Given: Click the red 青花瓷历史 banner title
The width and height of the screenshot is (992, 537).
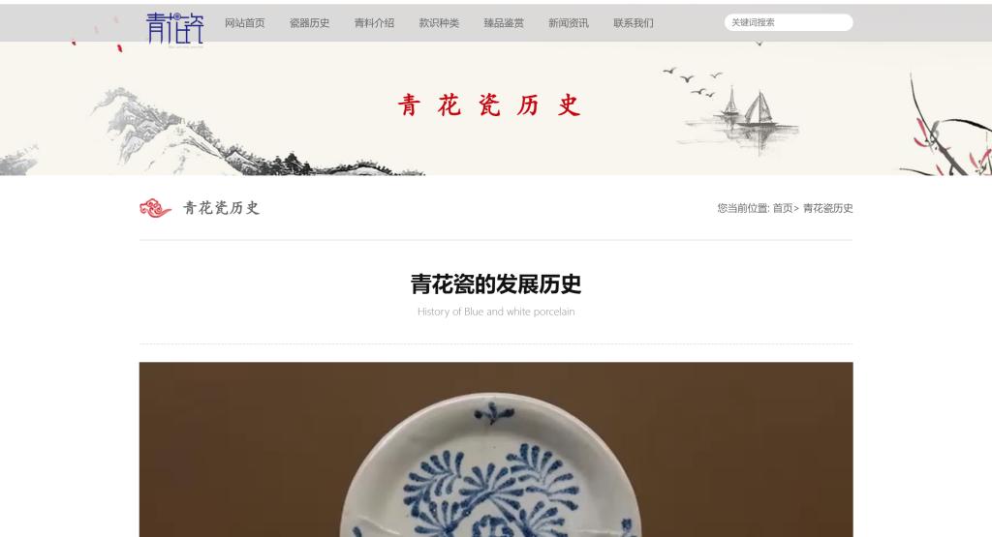Looking at the screenshot, I should click(x=489, y=104).
